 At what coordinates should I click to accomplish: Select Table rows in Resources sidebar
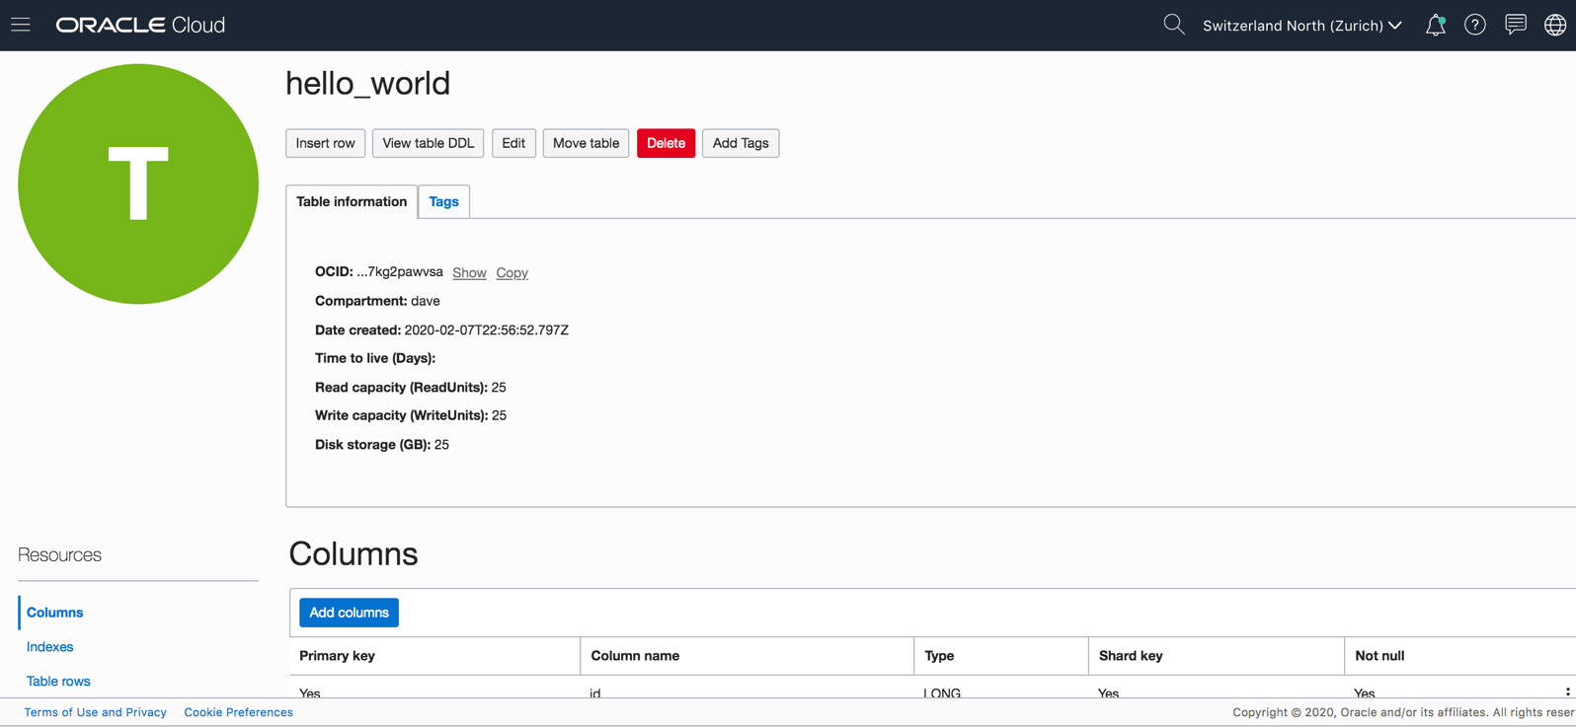click(58, 682)
